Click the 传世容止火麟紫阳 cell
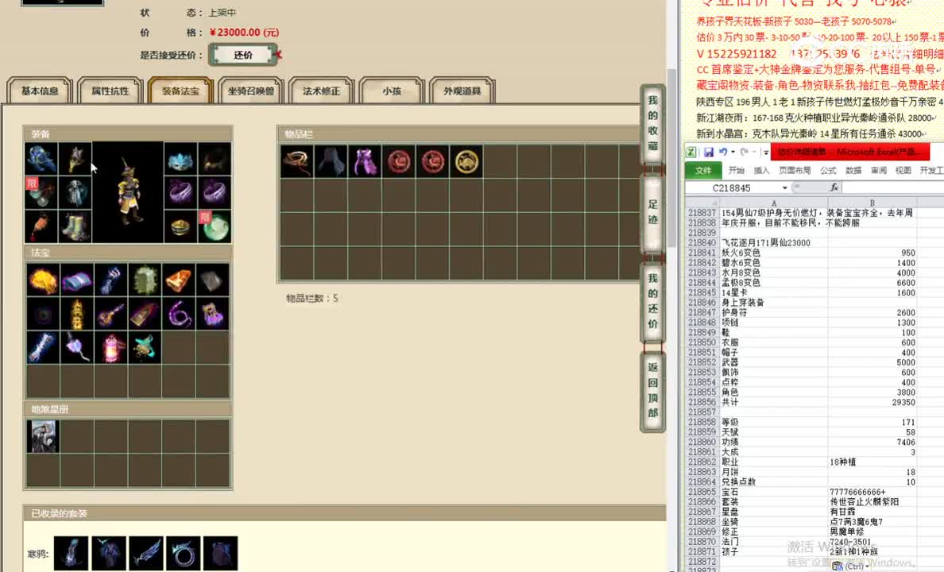The image size is (944, 572). point(872,501)
